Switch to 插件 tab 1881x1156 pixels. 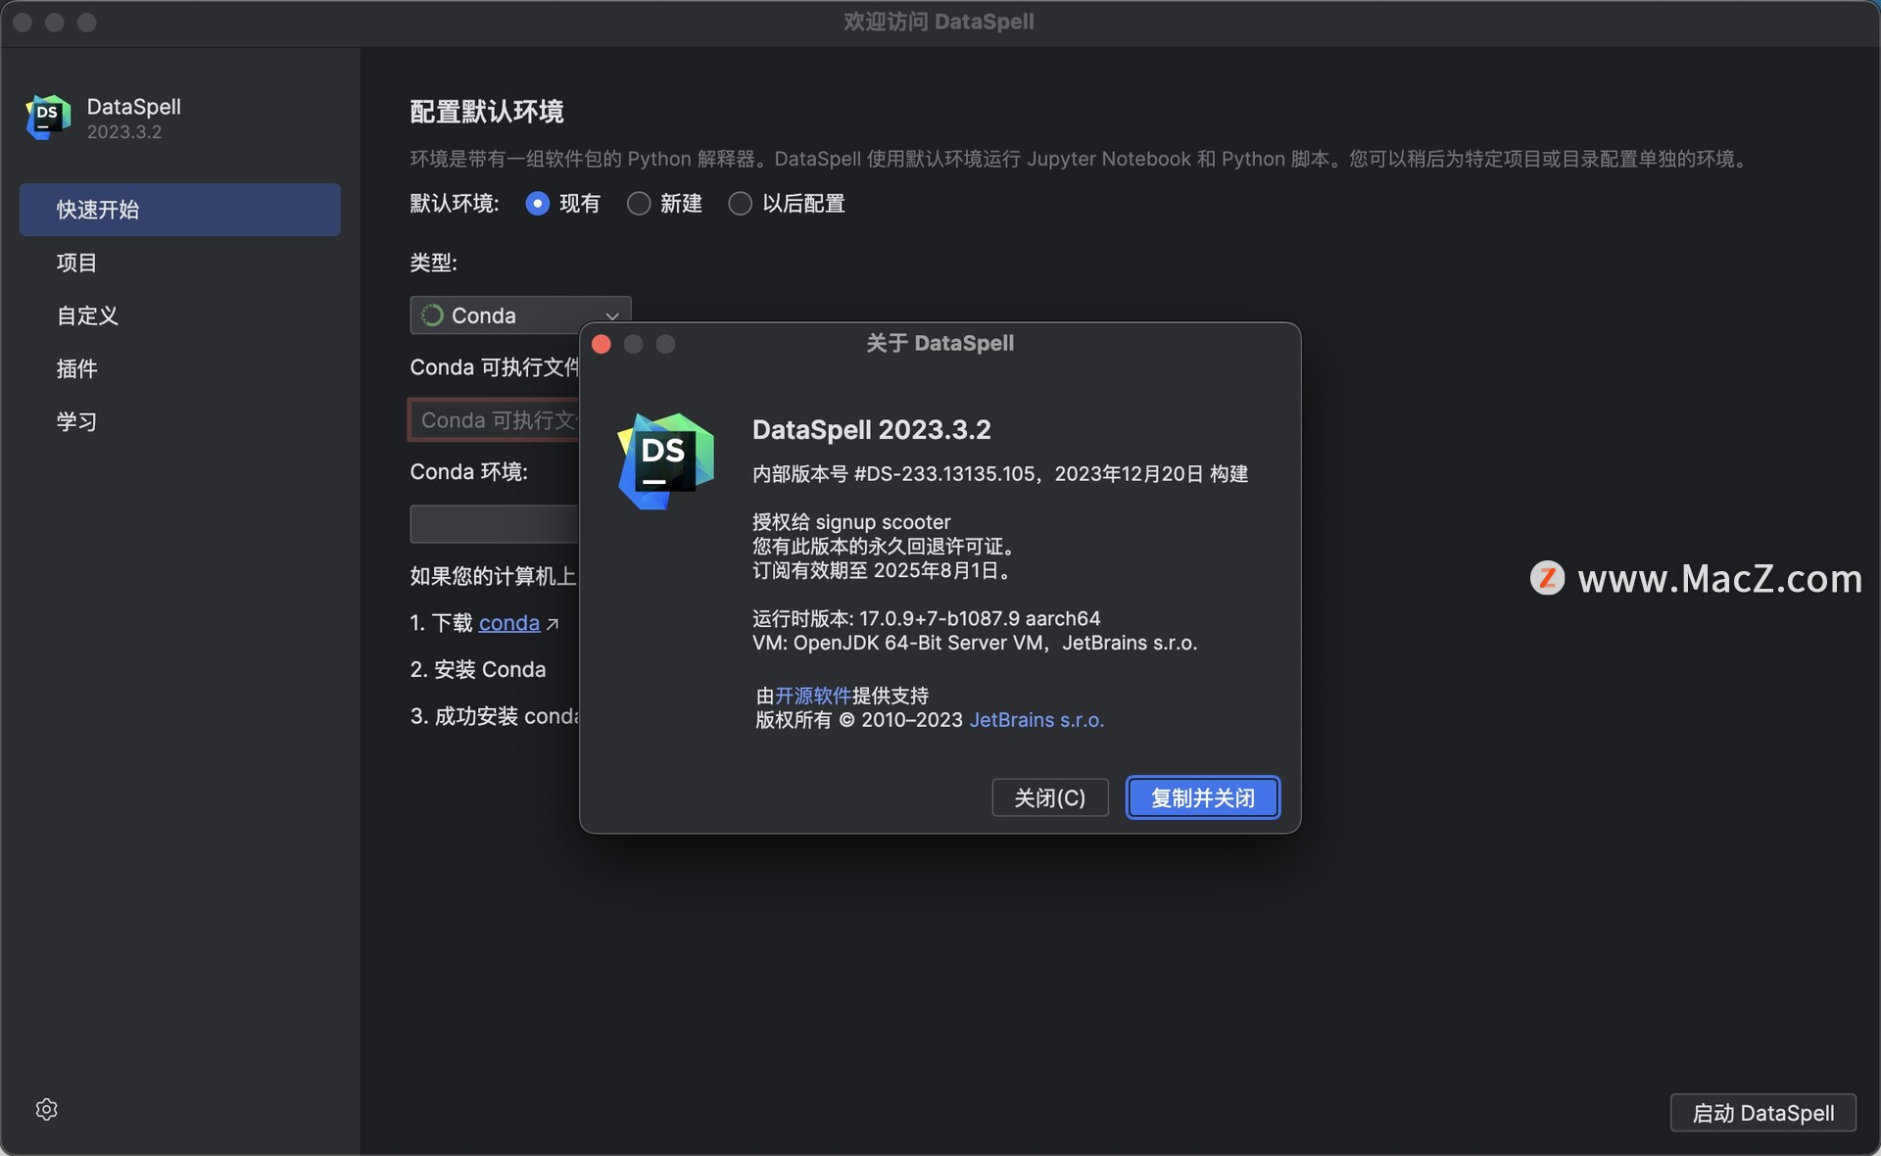point(180,368)
